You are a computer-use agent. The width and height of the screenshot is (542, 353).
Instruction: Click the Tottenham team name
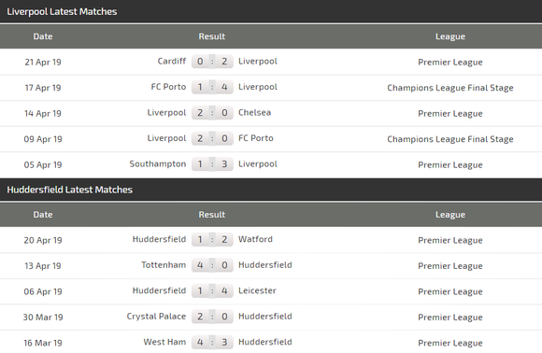164,265
